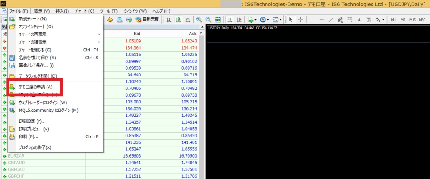Viewport: 430px width, 179px height.
Task: Choose 新規チャート (N) from the menu
Action: tap(55, 19)
